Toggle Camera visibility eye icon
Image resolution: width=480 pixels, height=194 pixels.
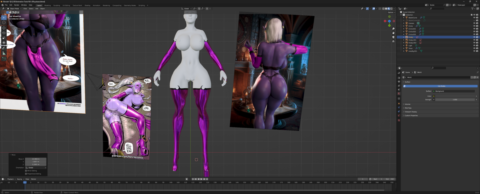tap(474, 23)
